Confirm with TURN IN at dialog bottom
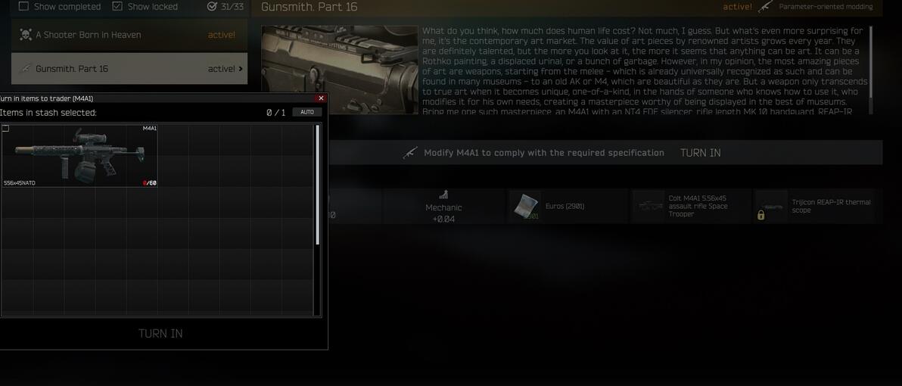 point(160,334)
